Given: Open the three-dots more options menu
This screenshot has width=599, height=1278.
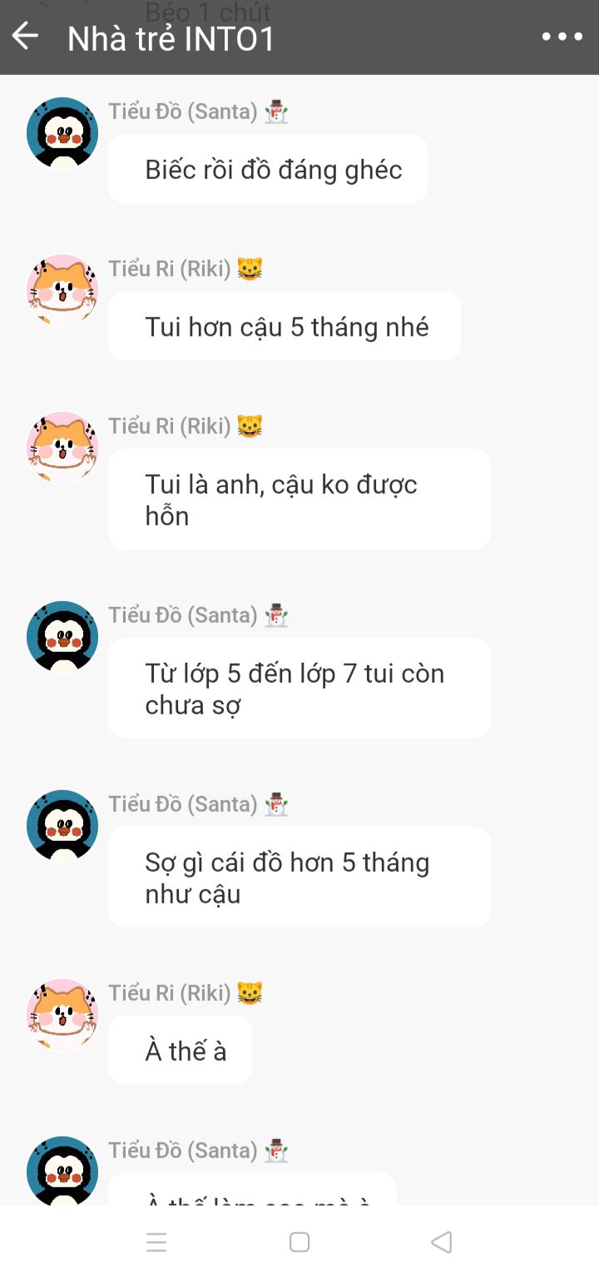Looking at the screenshot, I should (562, 37).
